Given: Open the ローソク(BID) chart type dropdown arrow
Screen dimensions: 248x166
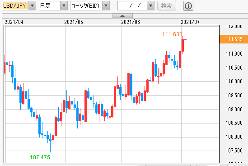Looking at the screenshot, I should pyautogui.click(x=106, y=6).
